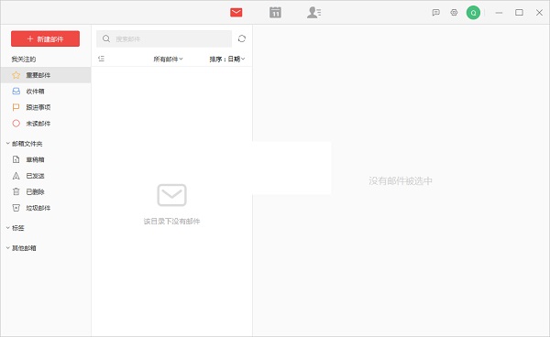Open the 跟进事项 flagged folder
550x337 pixels.
pyautogui.click(x=46, y=107)
